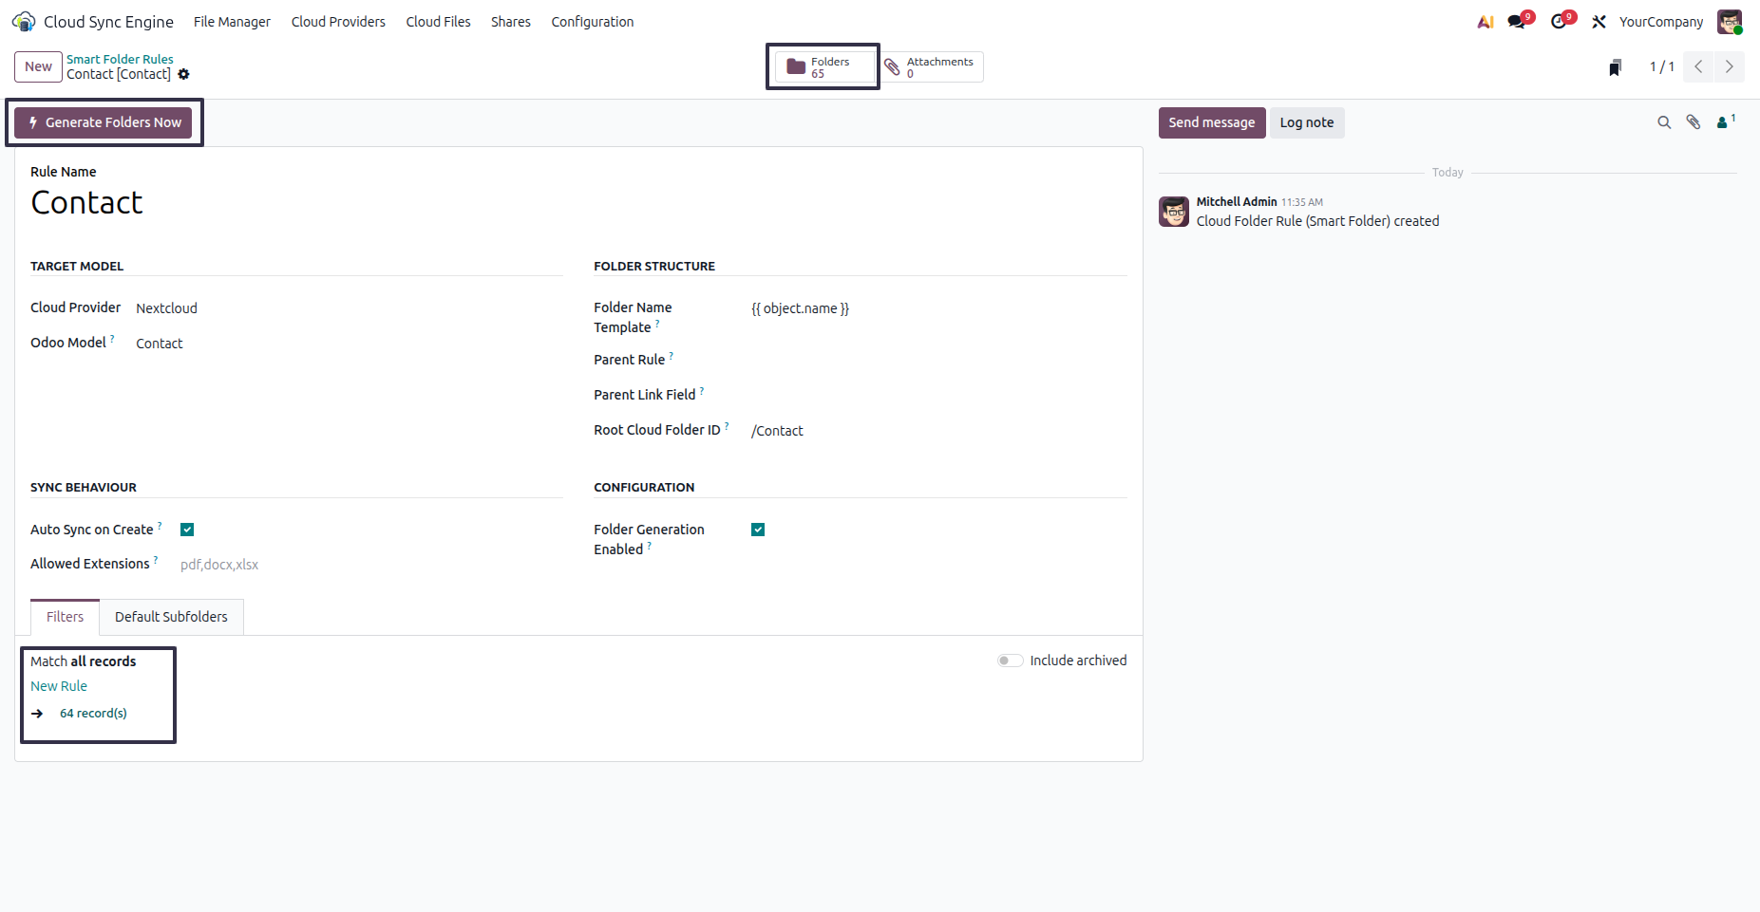Go to previous record arrow
Viewport: 1760px width, 912px height.
click(1698, 66)
